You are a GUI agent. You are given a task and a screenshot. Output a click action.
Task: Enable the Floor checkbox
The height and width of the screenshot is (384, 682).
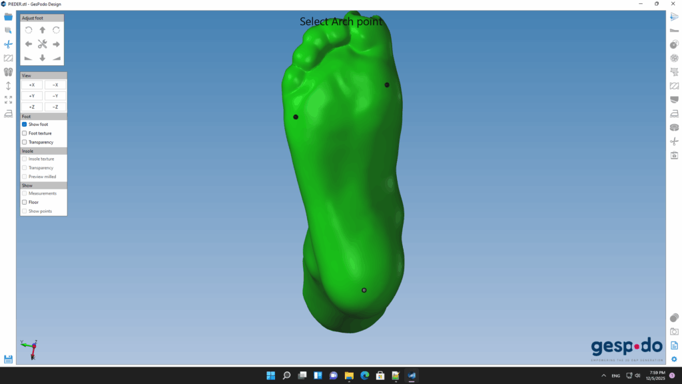click(x=25, y=202)
